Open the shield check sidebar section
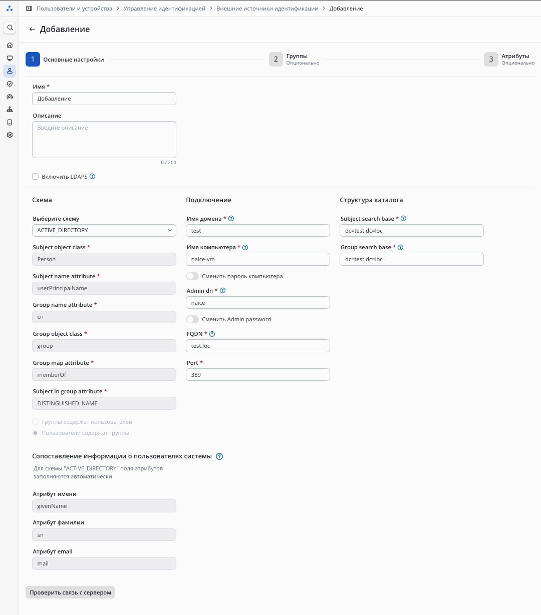The width and height of the screenshot is (541, 615). tap(10, 84)
